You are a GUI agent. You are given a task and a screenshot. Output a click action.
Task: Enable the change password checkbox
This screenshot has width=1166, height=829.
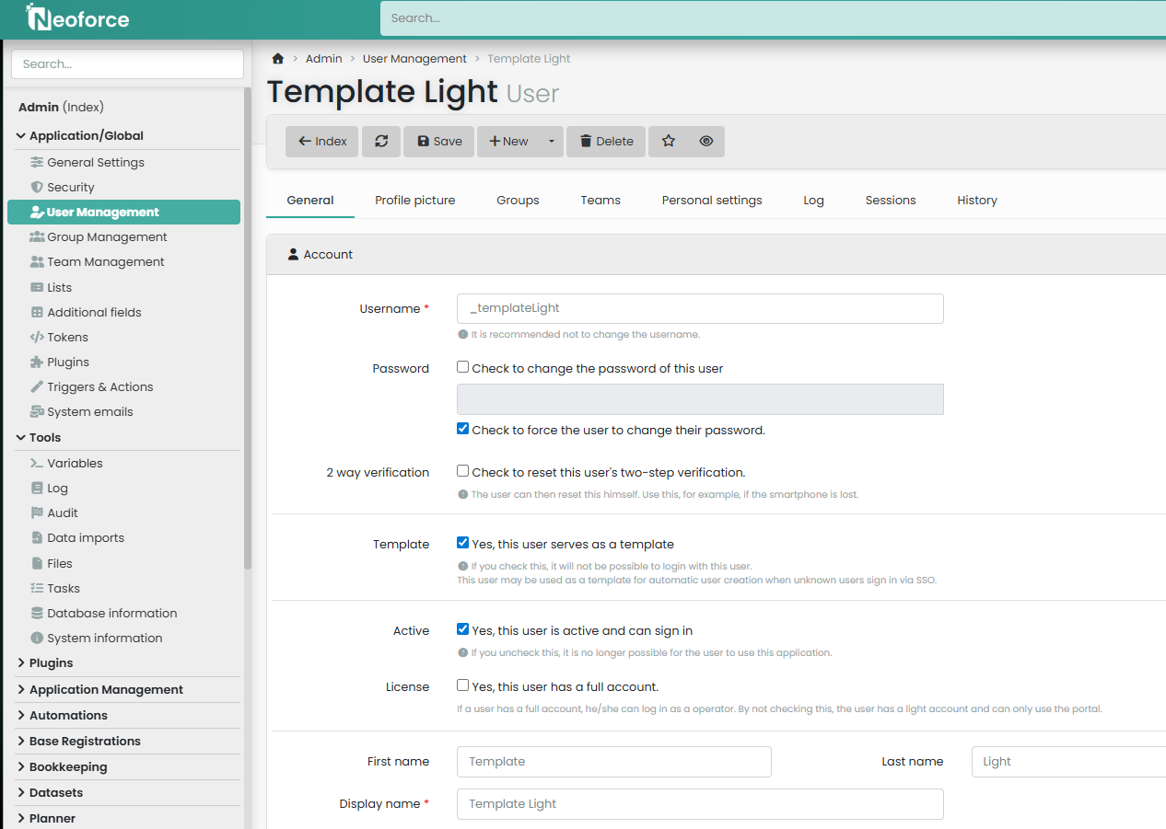click(x=463, y=367)
